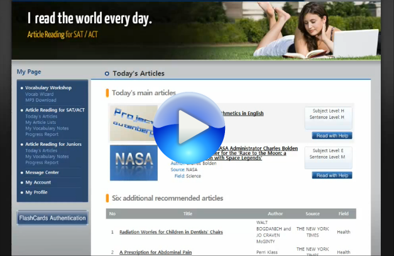Click the FlashCards Authentication button
The height and width of the screenshot is (256, 394).
52,218
